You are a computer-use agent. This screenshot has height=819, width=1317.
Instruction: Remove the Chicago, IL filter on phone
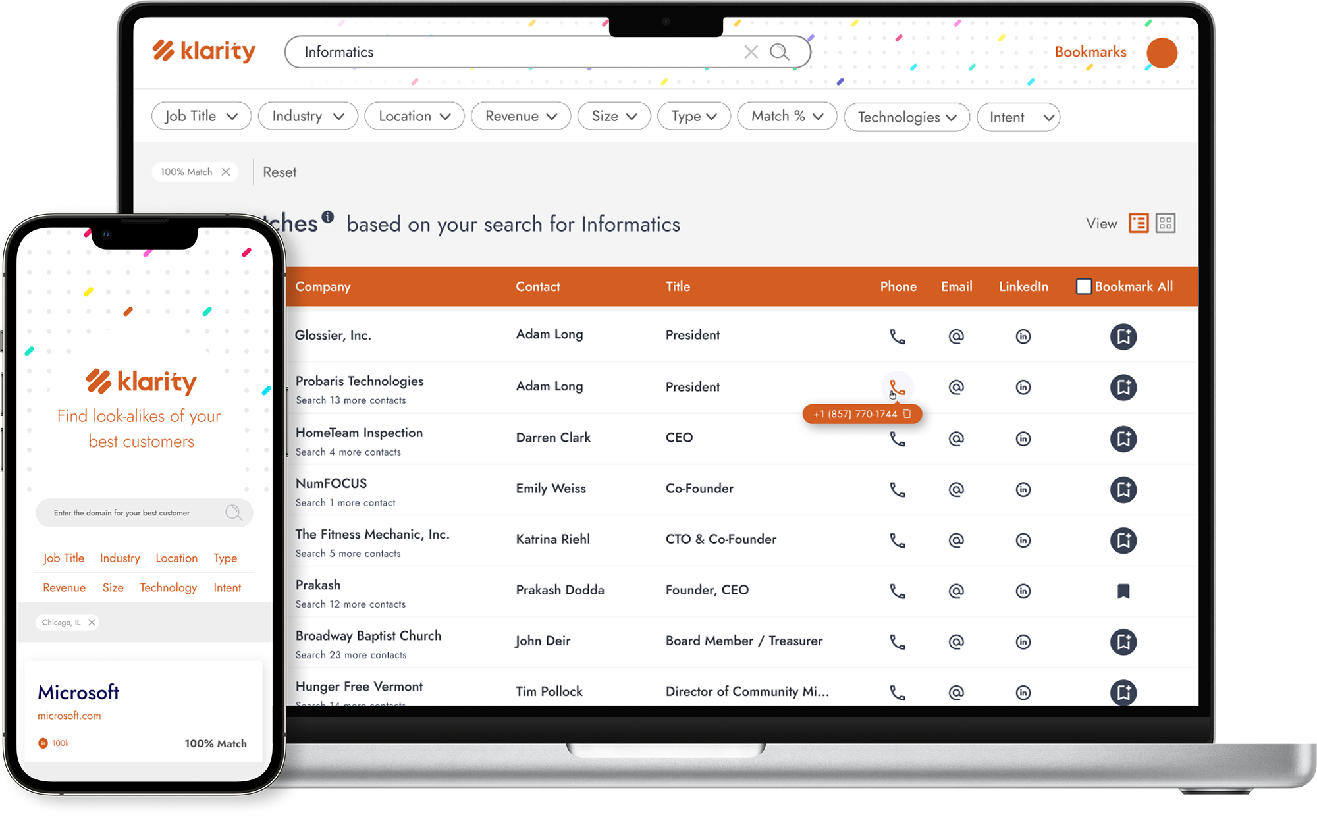92,622
